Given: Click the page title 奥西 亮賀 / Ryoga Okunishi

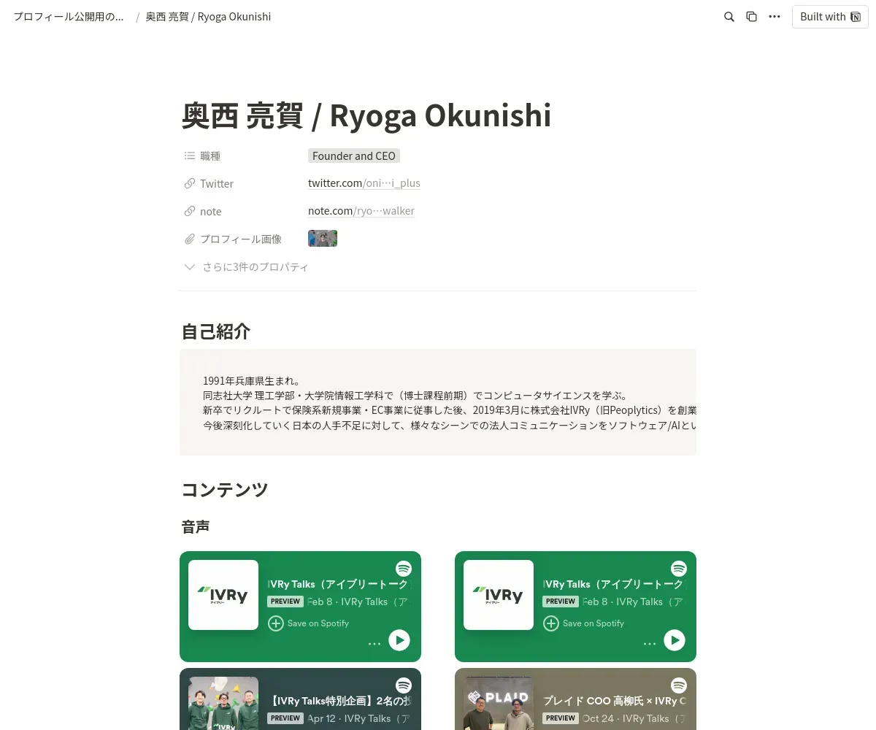Looking at the screenshot, I should (x=366, y=115).
